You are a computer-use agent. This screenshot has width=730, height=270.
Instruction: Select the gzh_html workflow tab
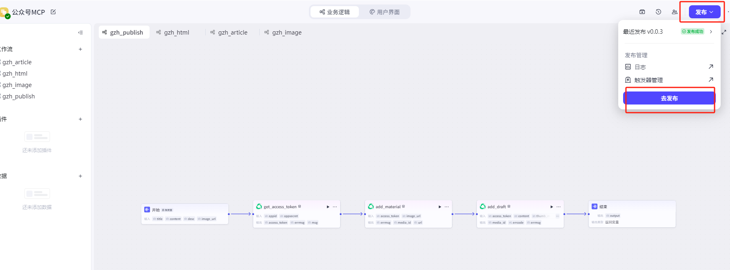[173, 33]
